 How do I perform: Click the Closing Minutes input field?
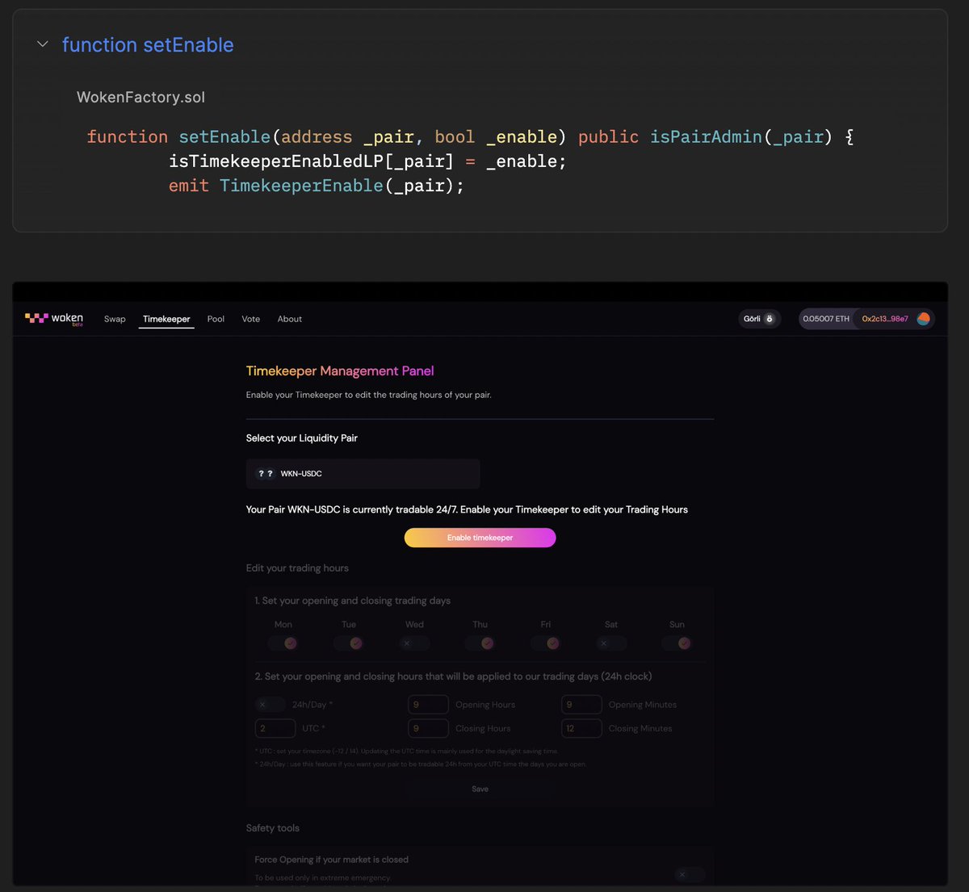[581, 728]
